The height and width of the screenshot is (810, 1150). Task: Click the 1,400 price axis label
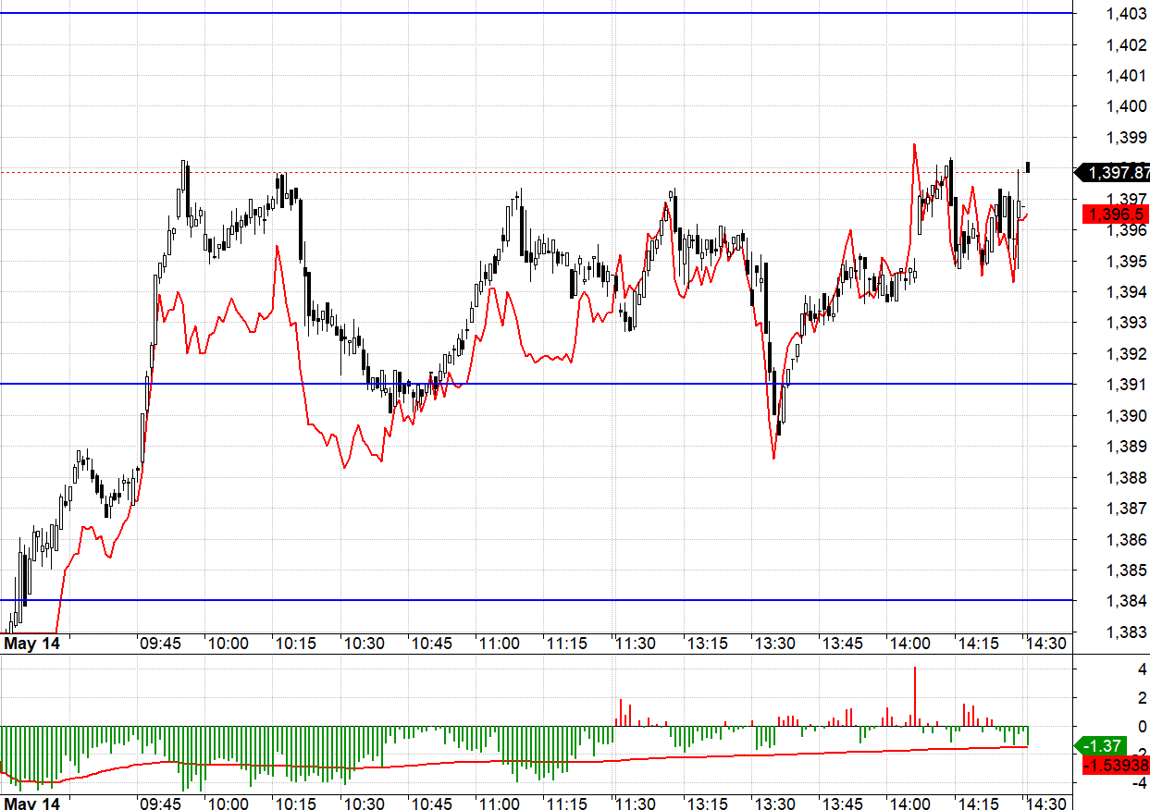coord(1127,106)
